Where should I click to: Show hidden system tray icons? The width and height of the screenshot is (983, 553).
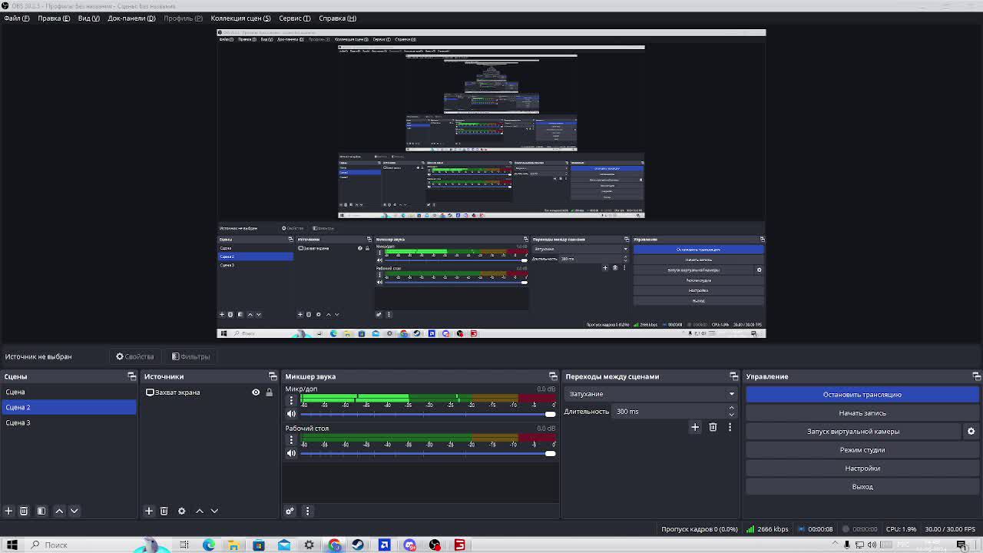coord(835,545)
